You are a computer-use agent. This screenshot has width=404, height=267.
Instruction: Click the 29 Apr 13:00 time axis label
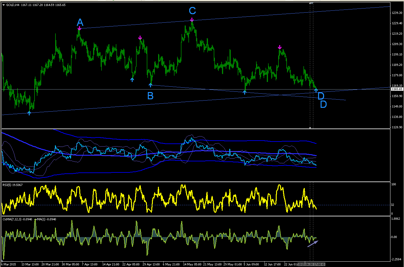(x=151, y=264)
